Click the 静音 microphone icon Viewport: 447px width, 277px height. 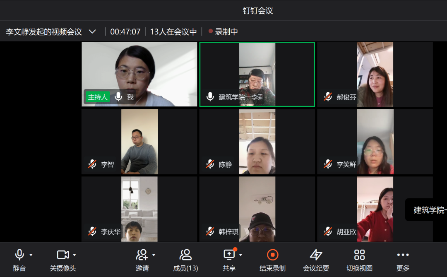point(19,255)
